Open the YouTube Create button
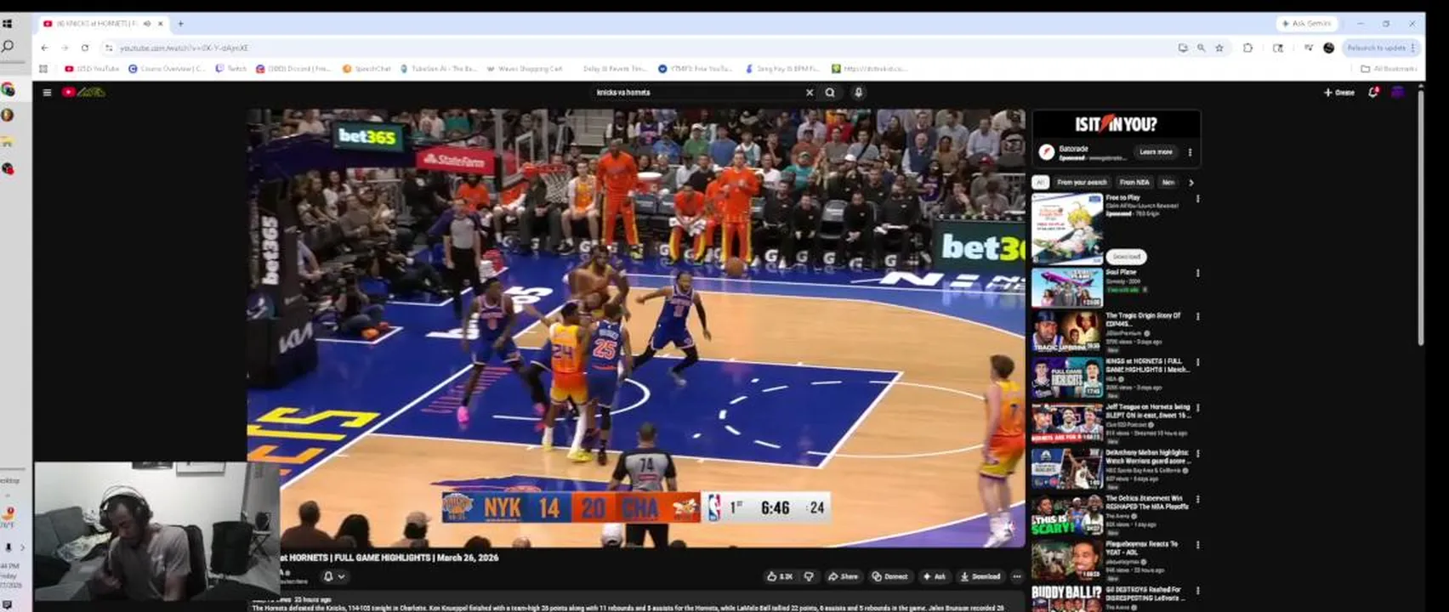Viewport: 1449px width, 612px height. click(x=1338, y=93)
